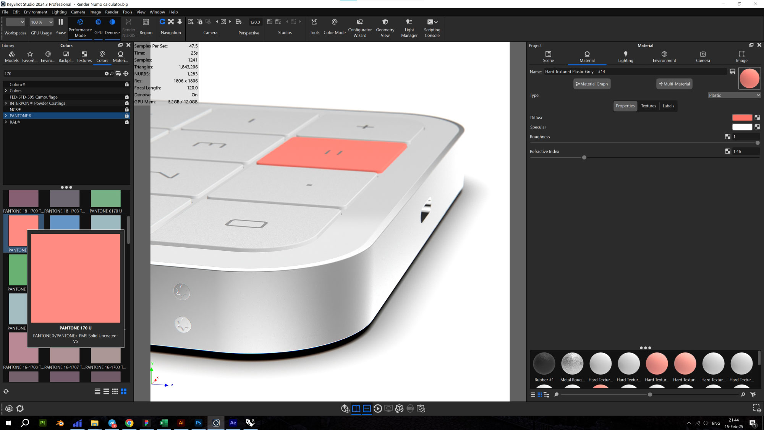
Task: Collapse the Colors tree item
Action: [x=6, y=91]
